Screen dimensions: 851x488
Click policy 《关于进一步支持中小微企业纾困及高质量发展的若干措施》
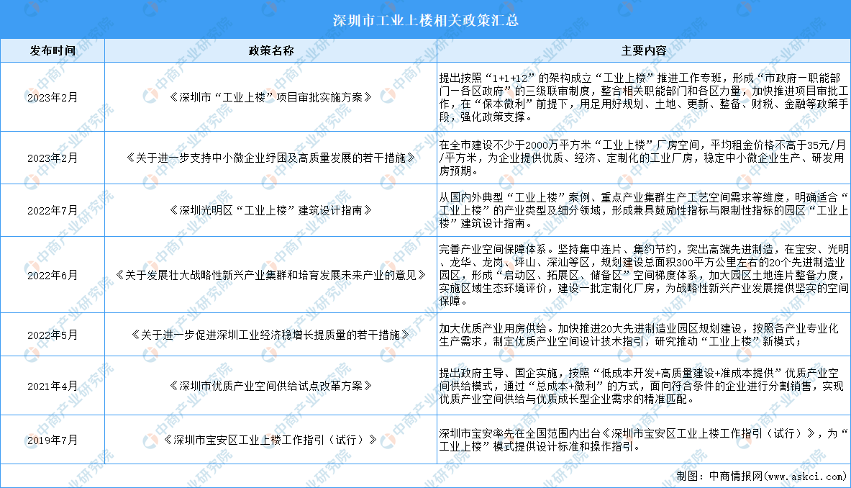pyautogui.click(x=270, y=158)
